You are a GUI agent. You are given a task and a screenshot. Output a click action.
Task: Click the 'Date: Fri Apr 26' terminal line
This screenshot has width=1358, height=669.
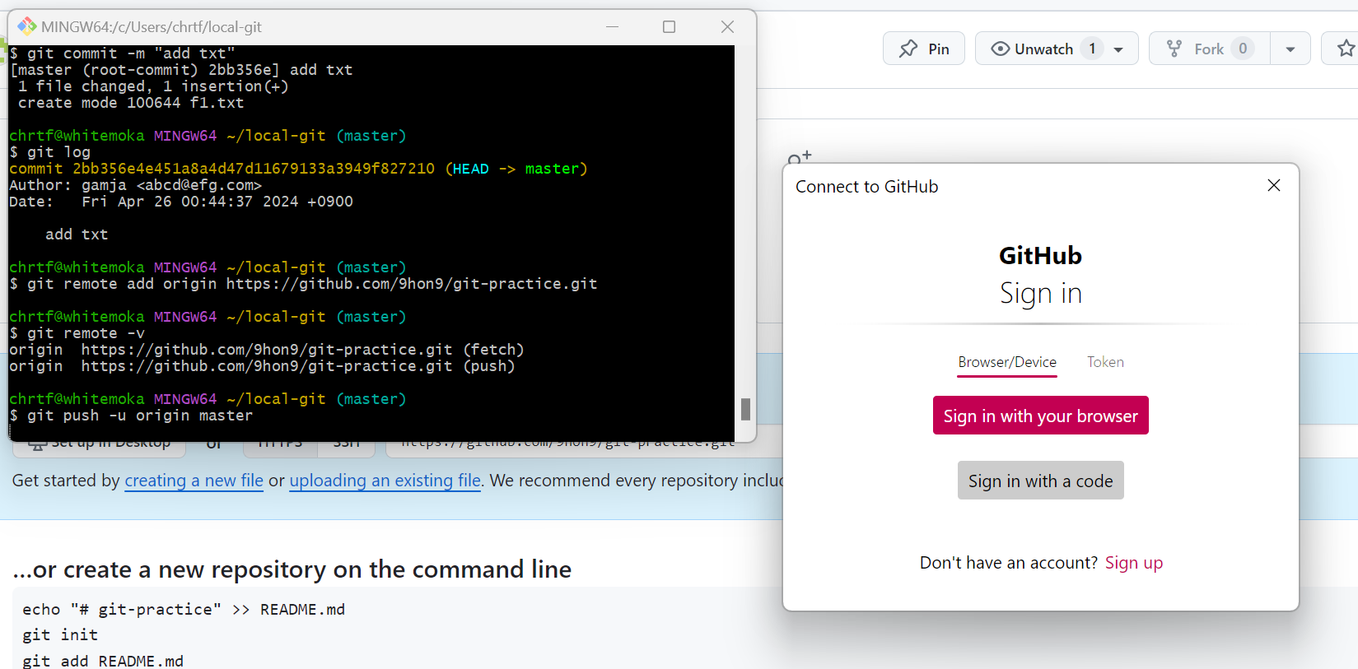pos(181,202)
